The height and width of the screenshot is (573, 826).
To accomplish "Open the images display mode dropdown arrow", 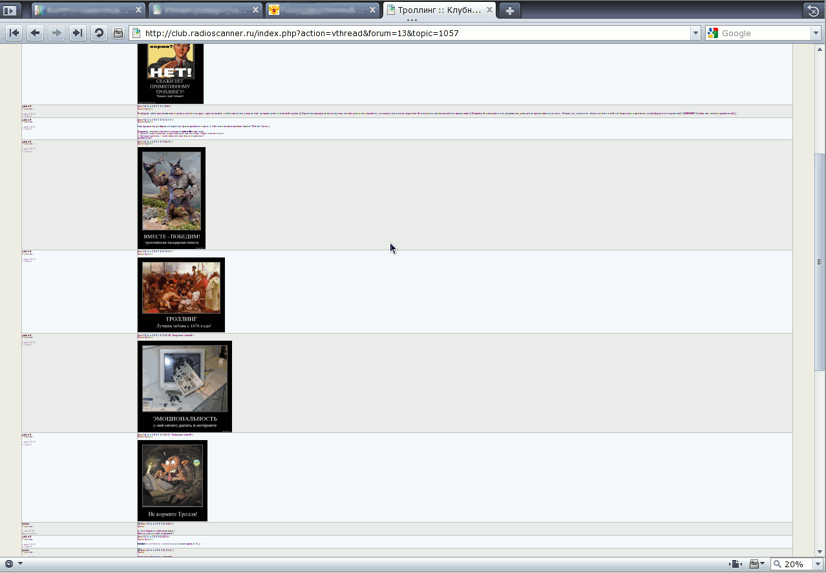I will point(763,564).
